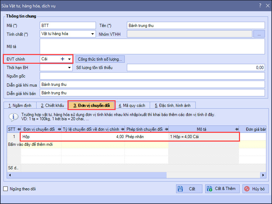Click the help question mark icon
The width and height of the screenshot is (272, 204).
coord(260,6)
